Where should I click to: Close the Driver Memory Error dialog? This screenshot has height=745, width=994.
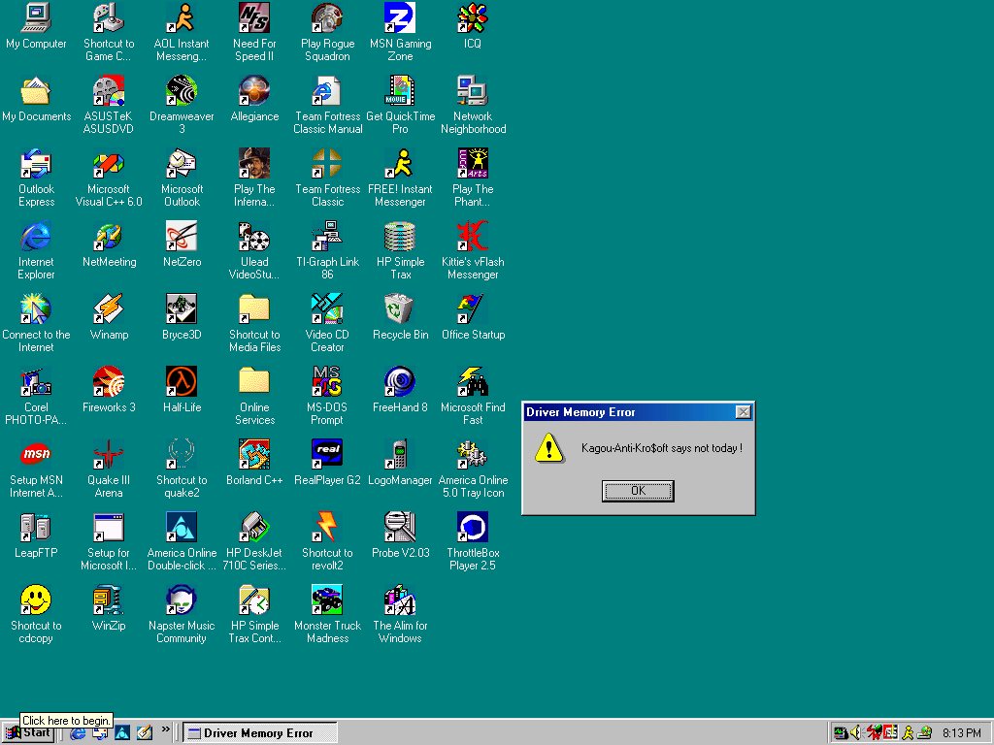743,412
